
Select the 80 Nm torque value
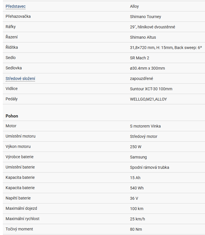[136, 229]
